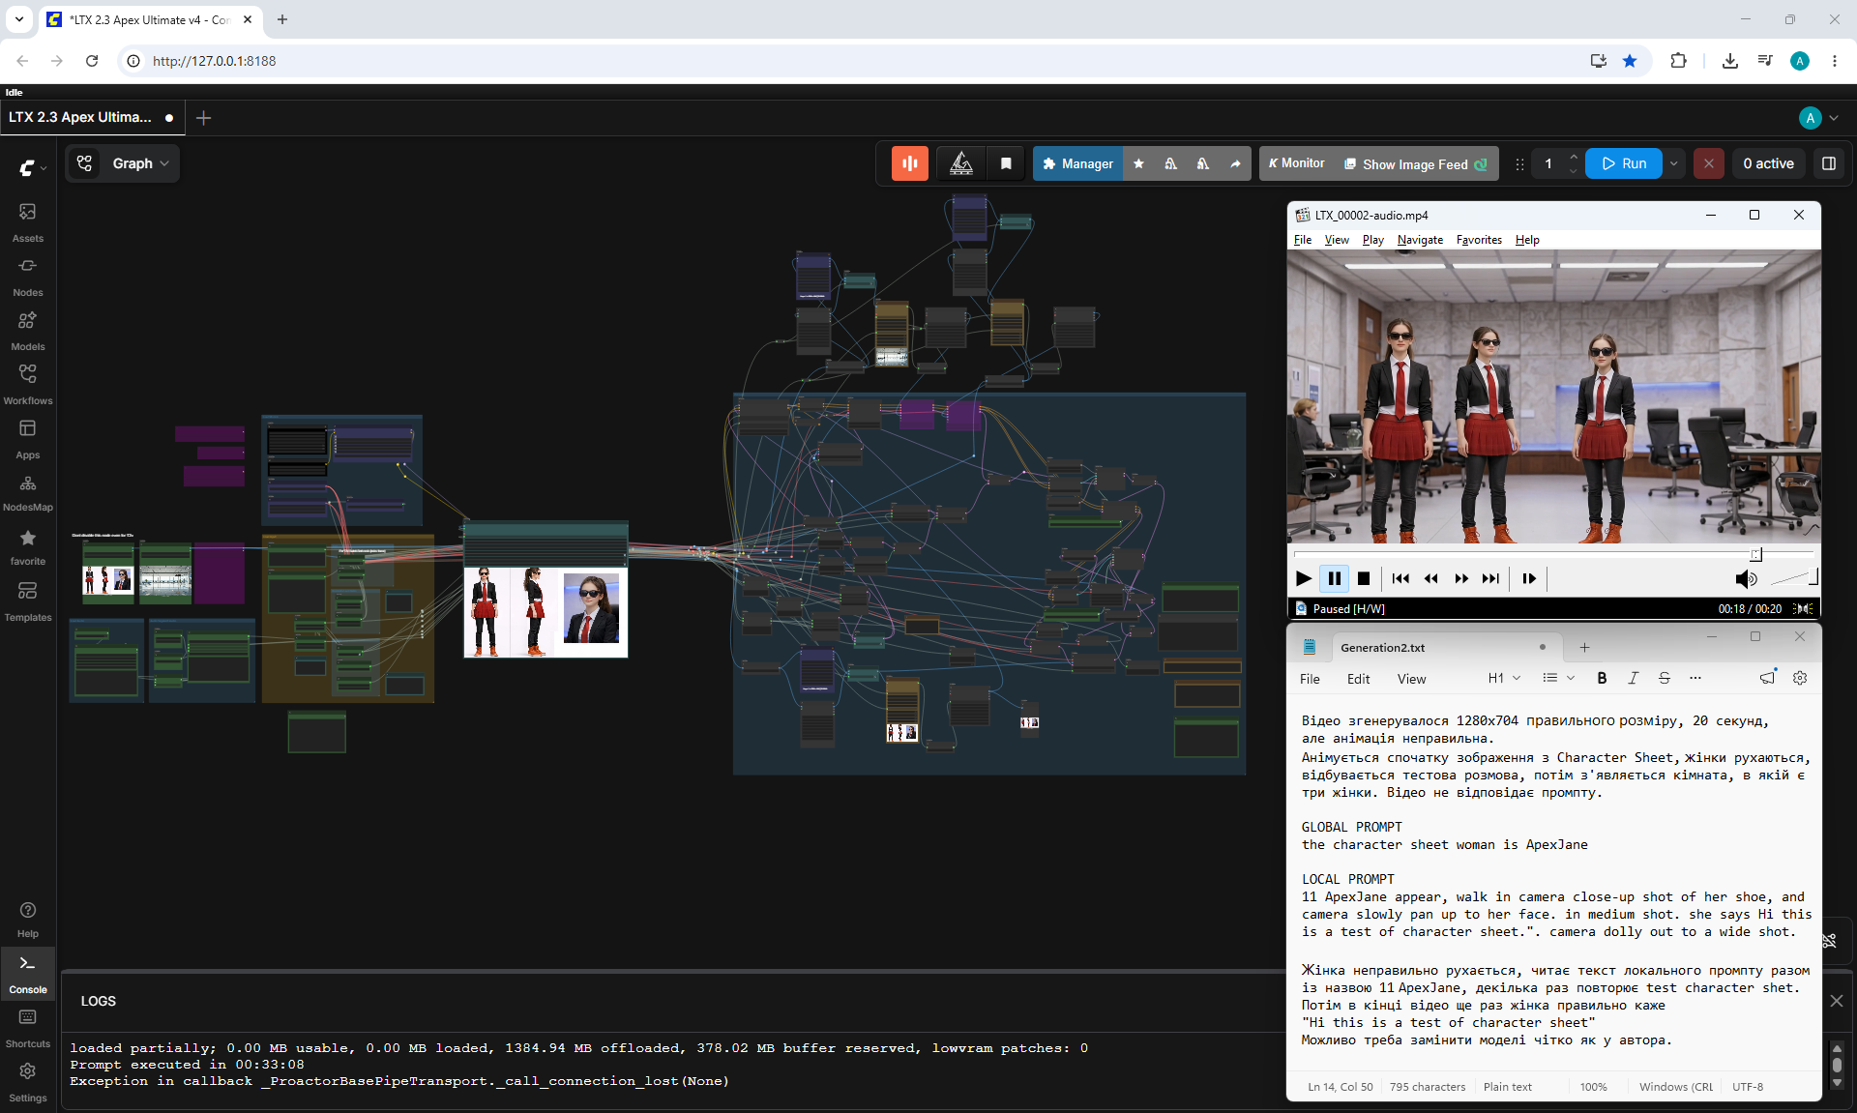Open Notepad Edit menu
The width and height of the screenshot is (1857, 1113).
click(x=1358, y=679)
